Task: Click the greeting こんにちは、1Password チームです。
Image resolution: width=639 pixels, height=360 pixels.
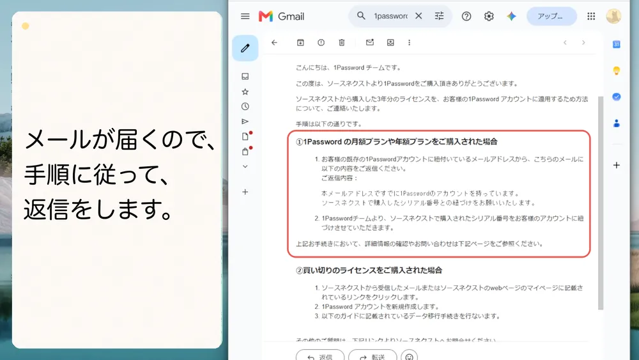Action: 348,68
